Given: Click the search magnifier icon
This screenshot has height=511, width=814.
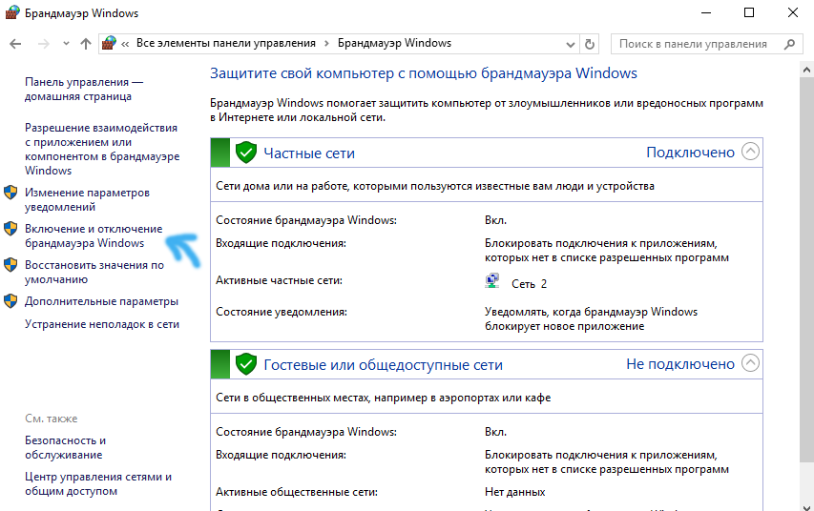Looking at the screenshot, I should click(x=789, y=44).
